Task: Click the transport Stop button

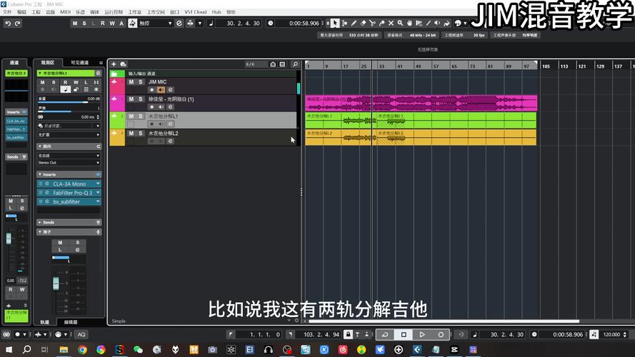Action: 404,334
